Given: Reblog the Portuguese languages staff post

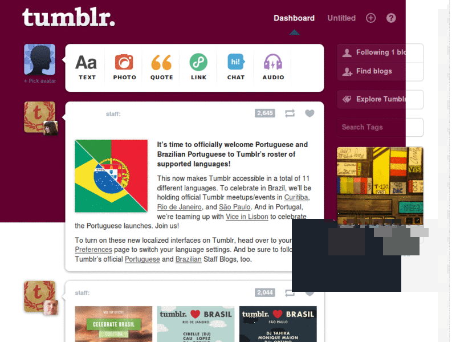Looking at the screenshot, I should coord(290,113).
